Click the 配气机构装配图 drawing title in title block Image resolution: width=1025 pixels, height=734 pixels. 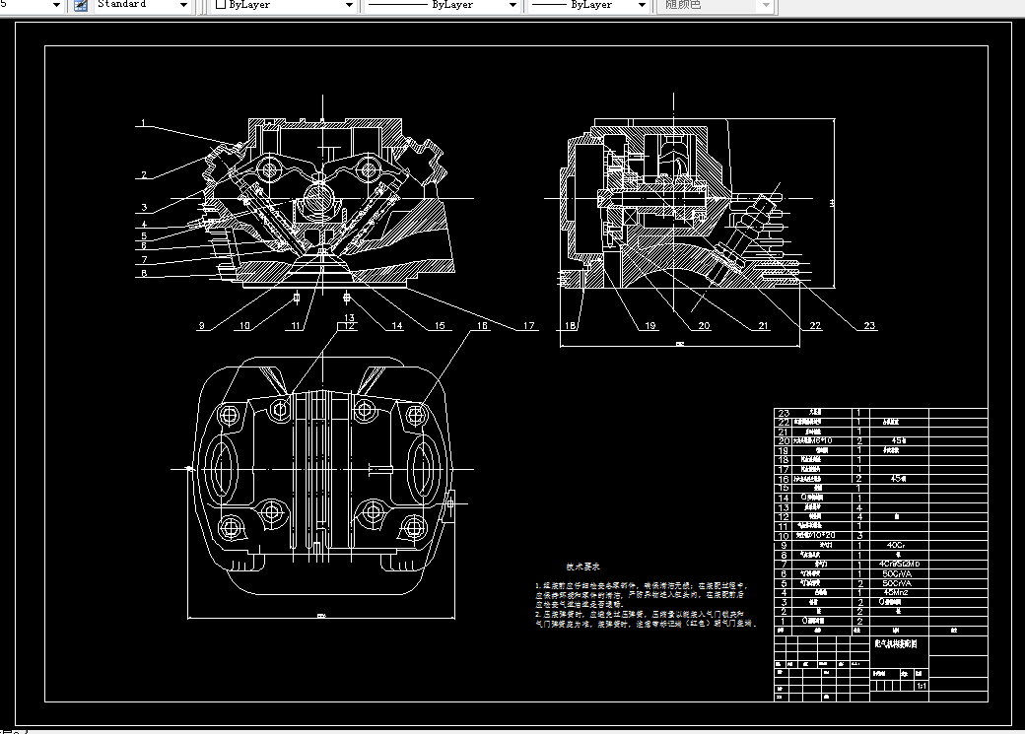[x=896, y=643]
